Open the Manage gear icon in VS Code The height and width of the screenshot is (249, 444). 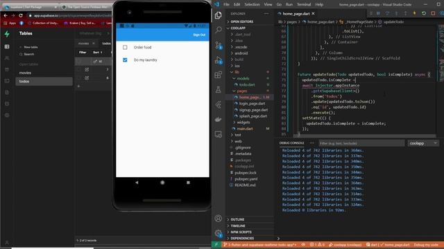coord(218,233)
